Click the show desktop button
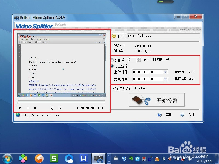 [x=217, y=159]
